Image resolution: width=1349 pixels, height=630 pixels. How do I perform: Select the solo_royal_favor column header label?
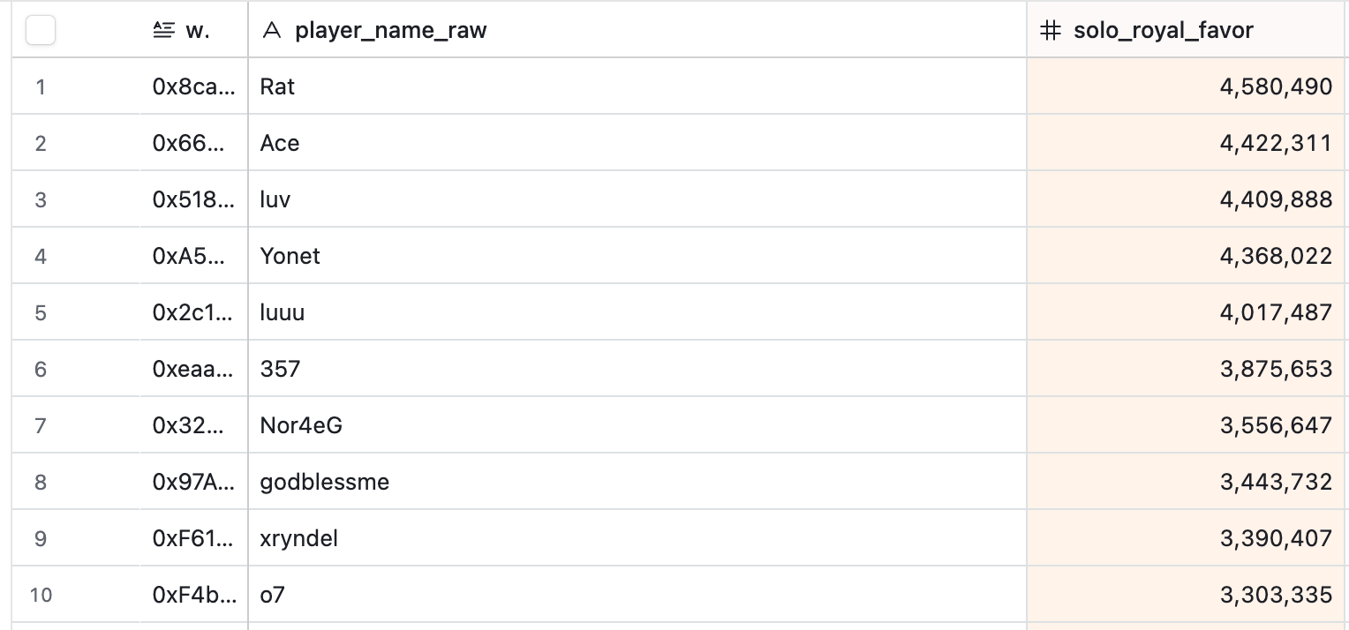click(x=1163, y=31)
